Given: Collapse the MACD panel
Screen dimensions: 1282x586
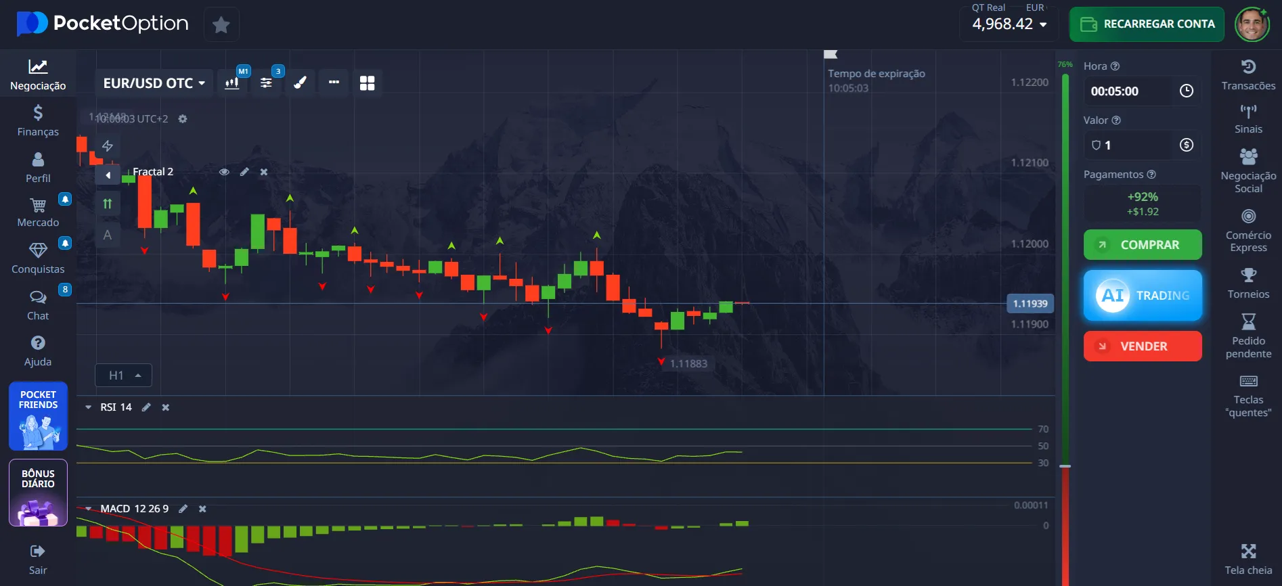Looking at the screenshot, I should [88, 509].
